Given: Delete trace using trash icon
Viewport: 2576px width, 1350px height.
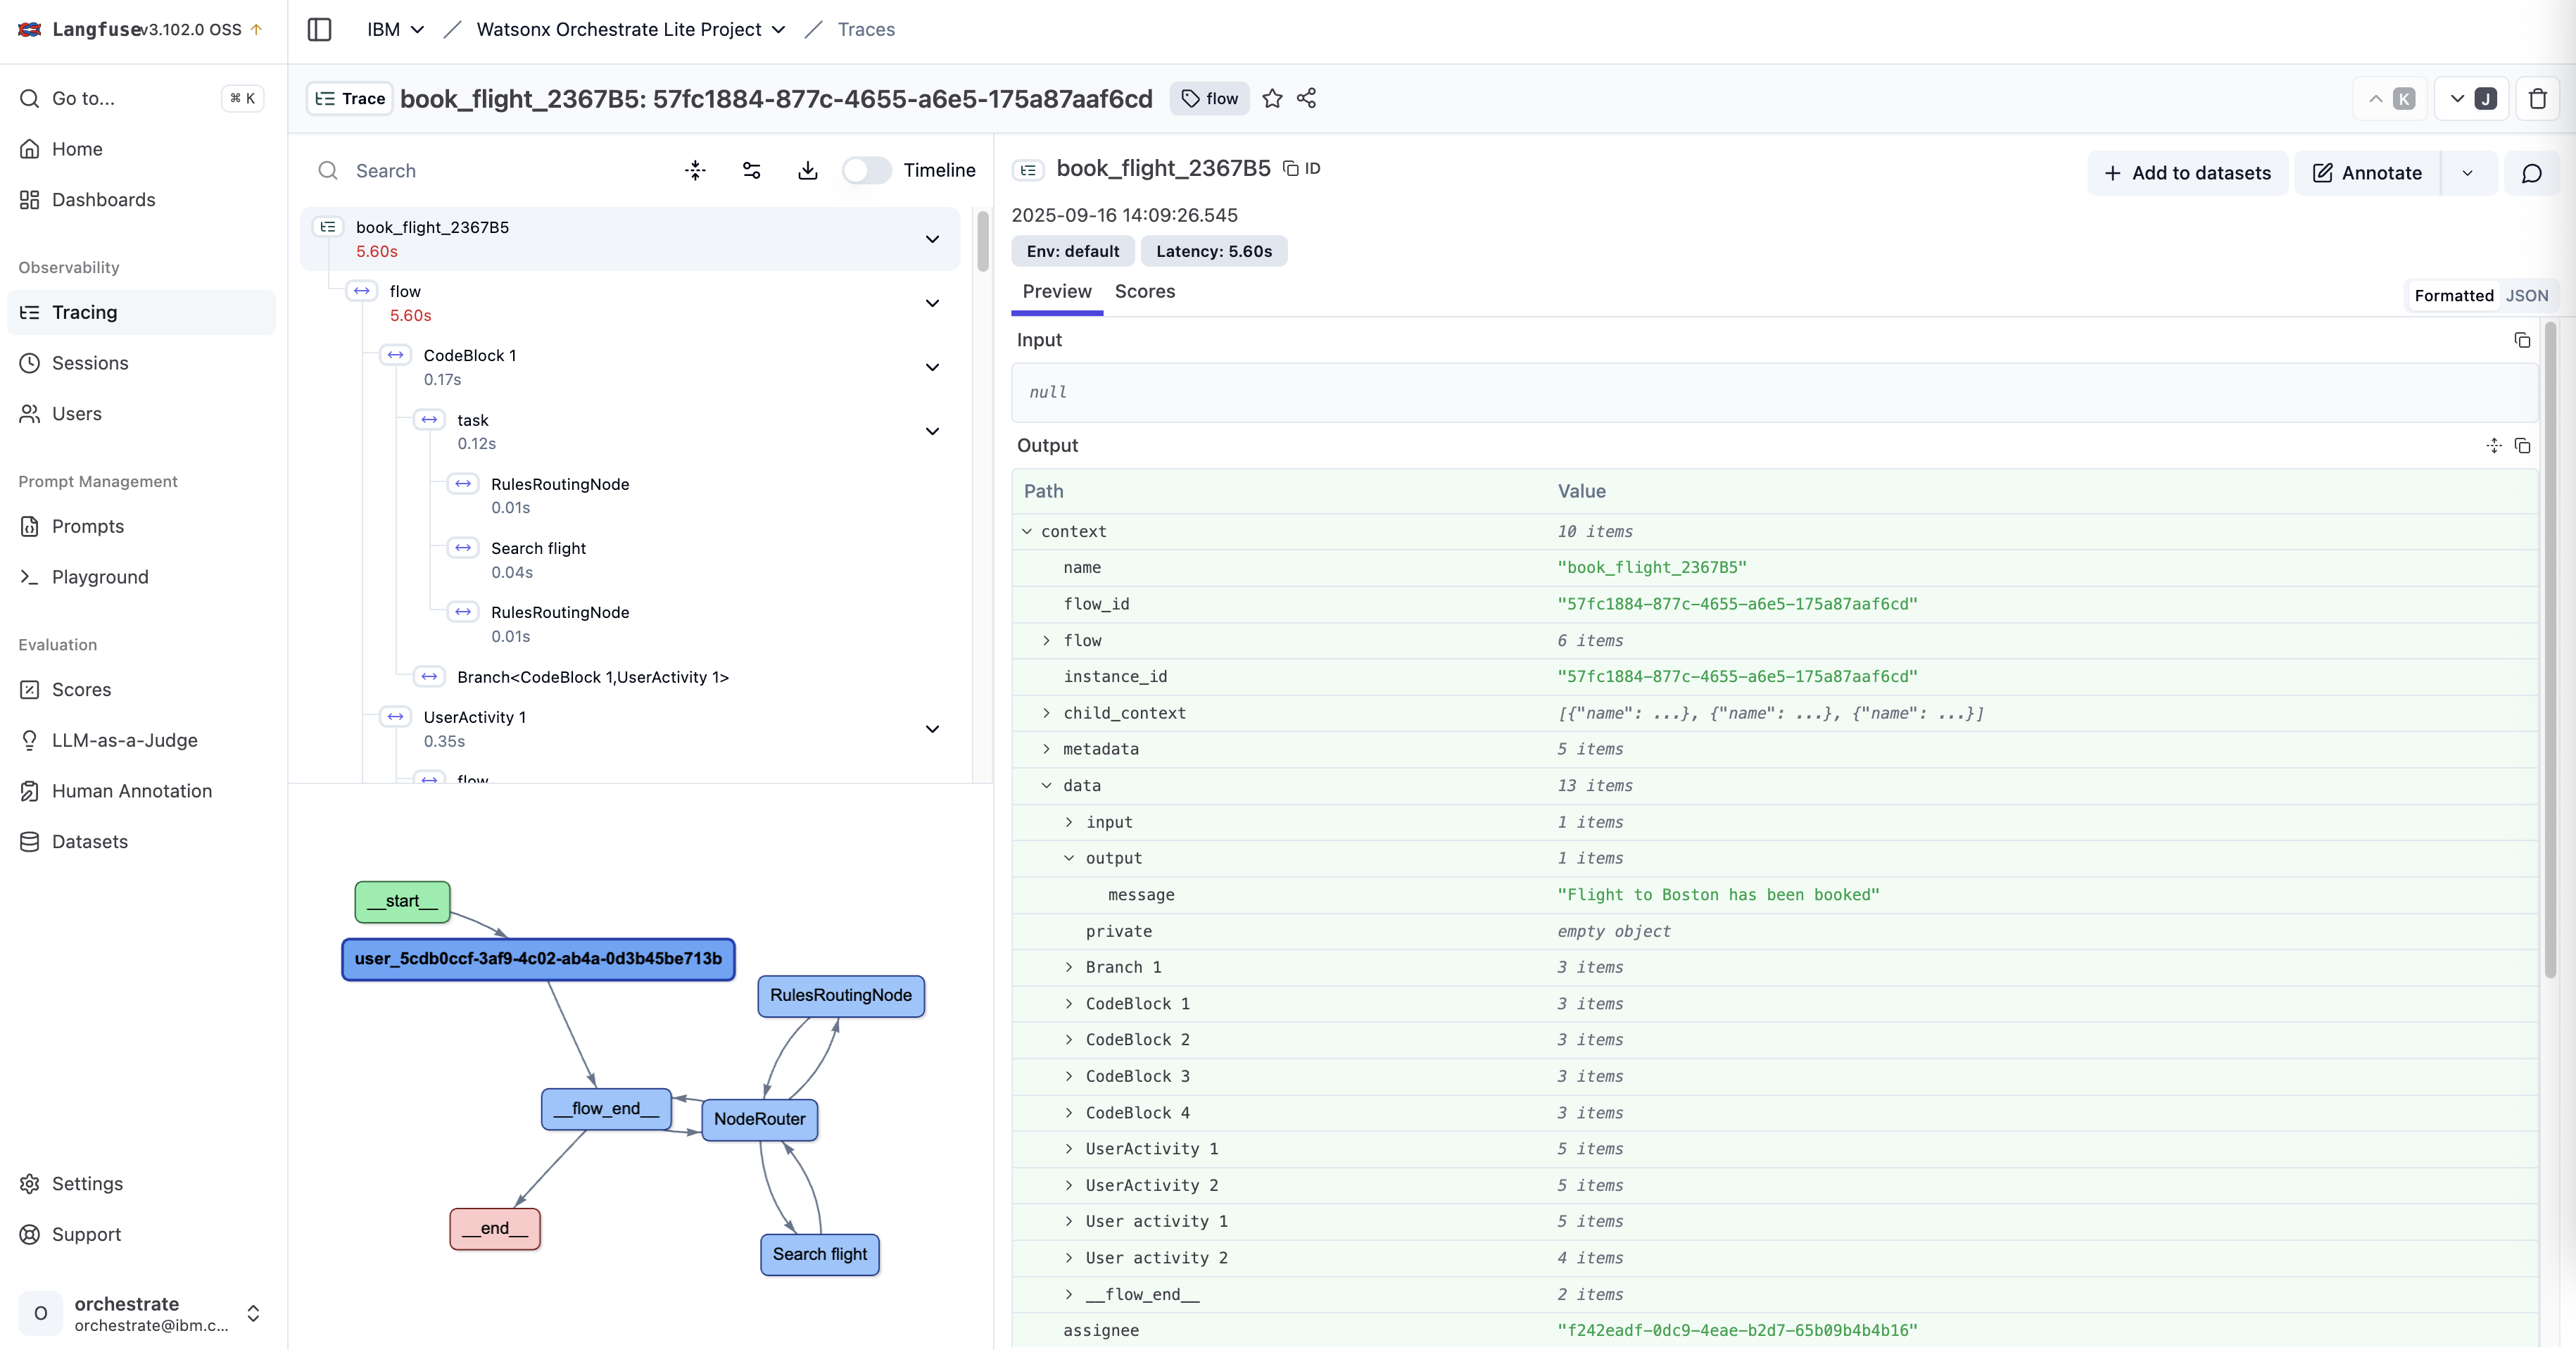Looking at the screenshot, I should pyautogui.click(x=2537, y=98).
